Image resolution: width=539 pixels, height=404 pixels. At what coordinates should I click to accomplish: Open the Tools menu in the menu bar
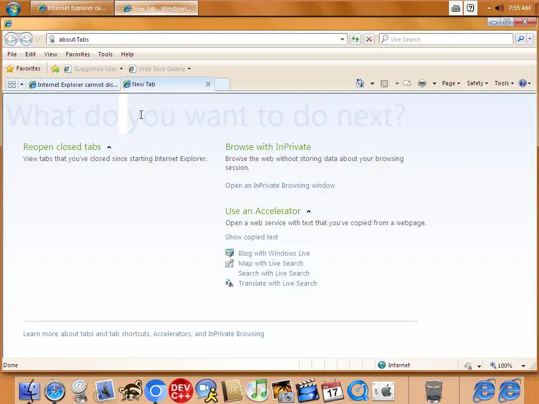tap(105, 54)
